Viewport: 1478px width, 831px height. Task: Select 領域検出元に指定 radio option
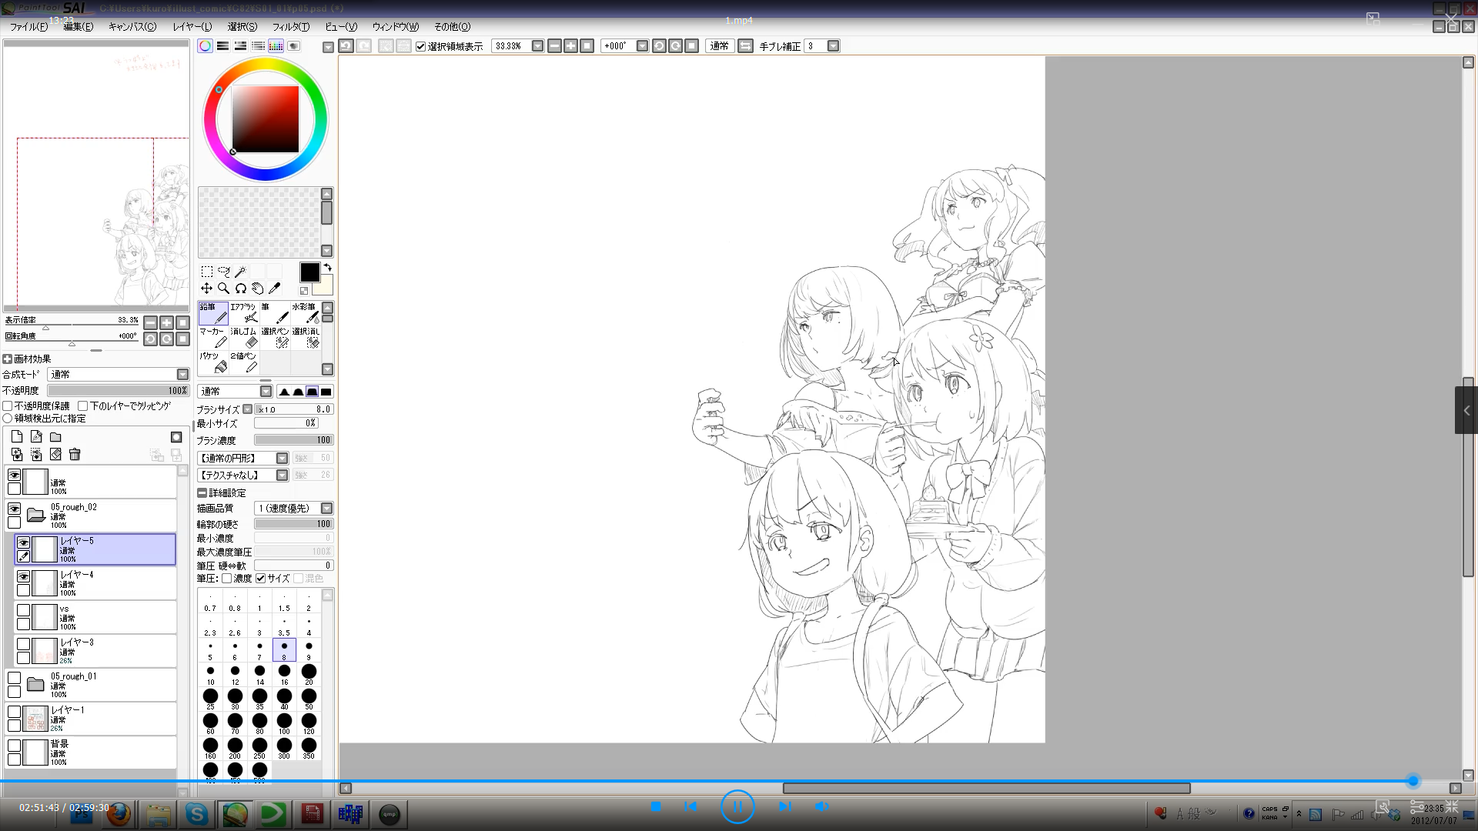(x=8, y=419)
